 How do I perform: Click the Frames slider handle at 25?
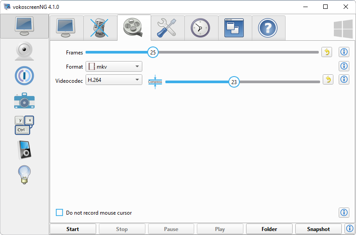point(153,52)
